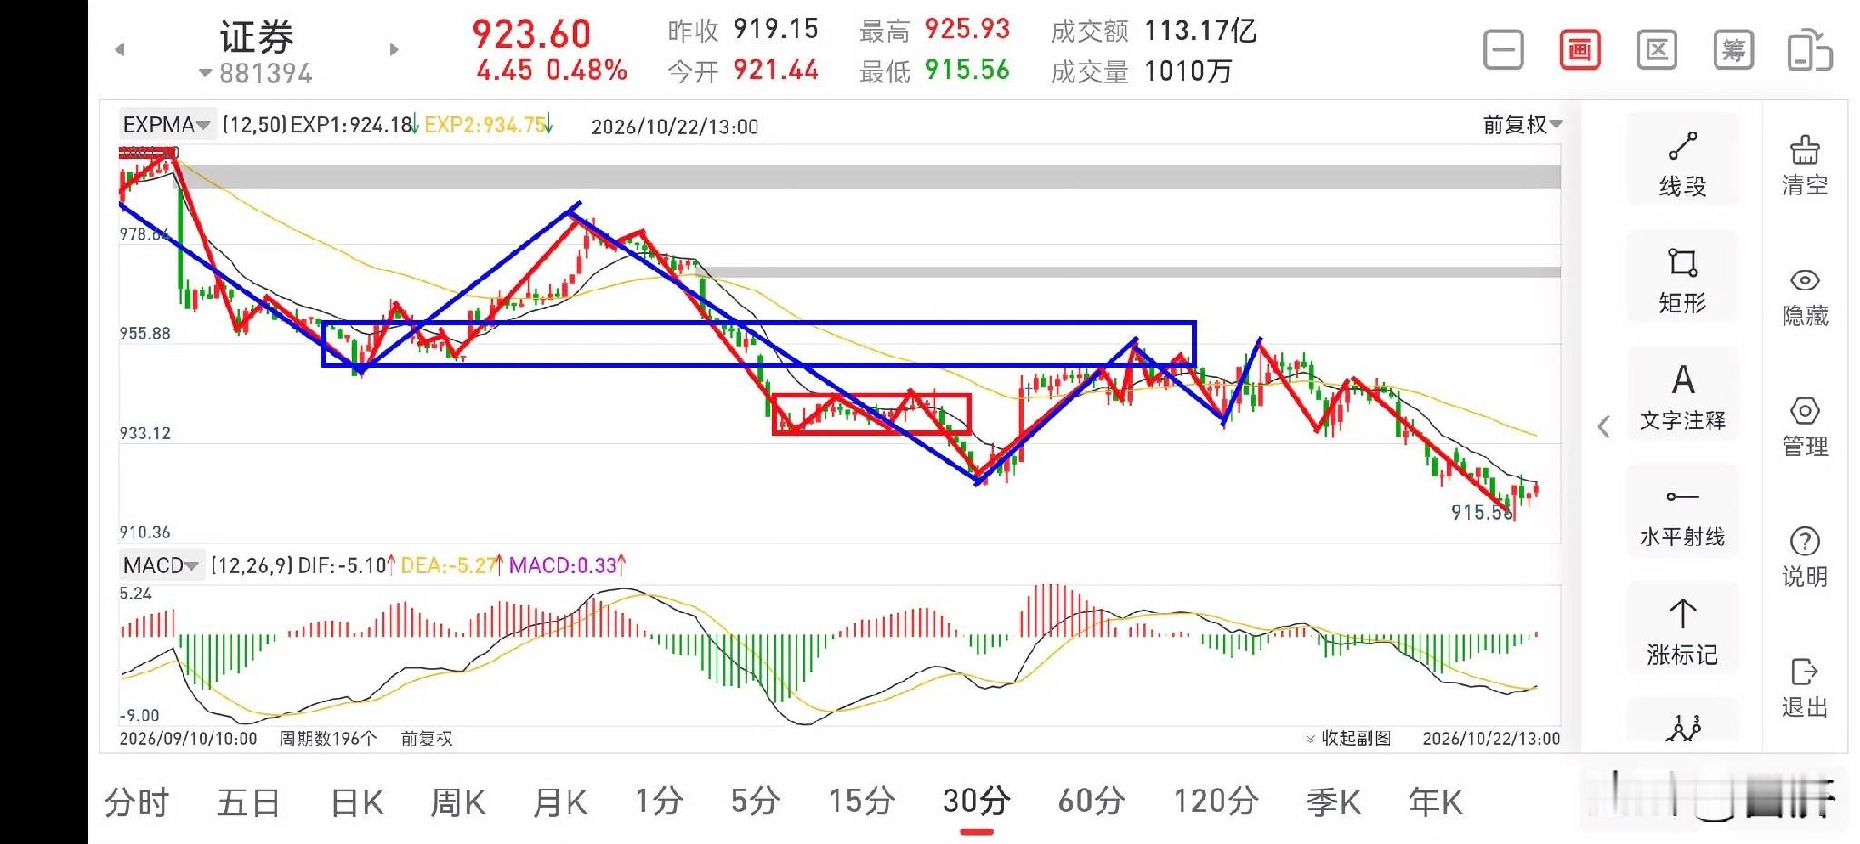The image size is (1860, 844).
Task: Clear all drawings with 清空
Action: tap(1805, 164)
